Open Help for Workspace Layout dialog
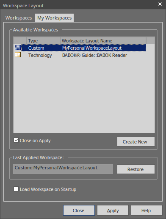Screen dimensions: 166x219 click(147, 211)
